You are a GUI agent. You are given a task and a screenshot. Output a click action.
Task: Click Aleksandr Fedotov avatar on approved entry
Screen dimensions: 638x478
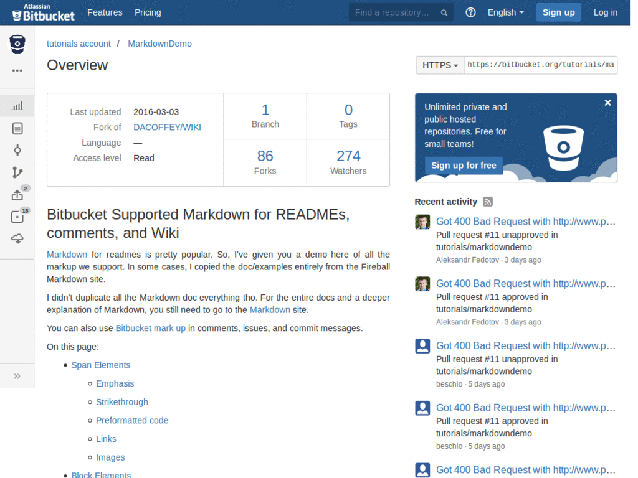(x=422, y=284)
